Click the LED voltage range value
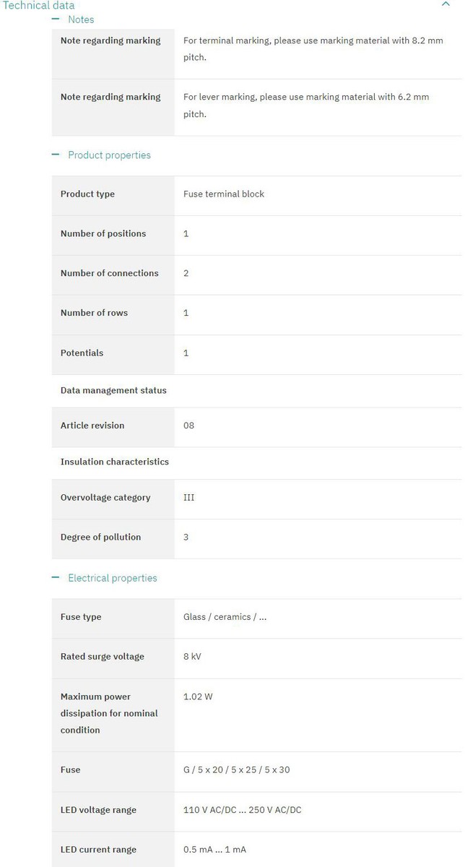Viewport: 465px width, 867px height. (242, 810)
